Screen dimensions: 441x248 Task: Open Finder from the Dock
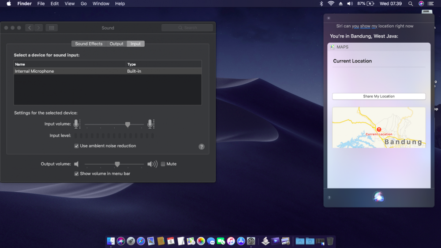coord(111,241)
